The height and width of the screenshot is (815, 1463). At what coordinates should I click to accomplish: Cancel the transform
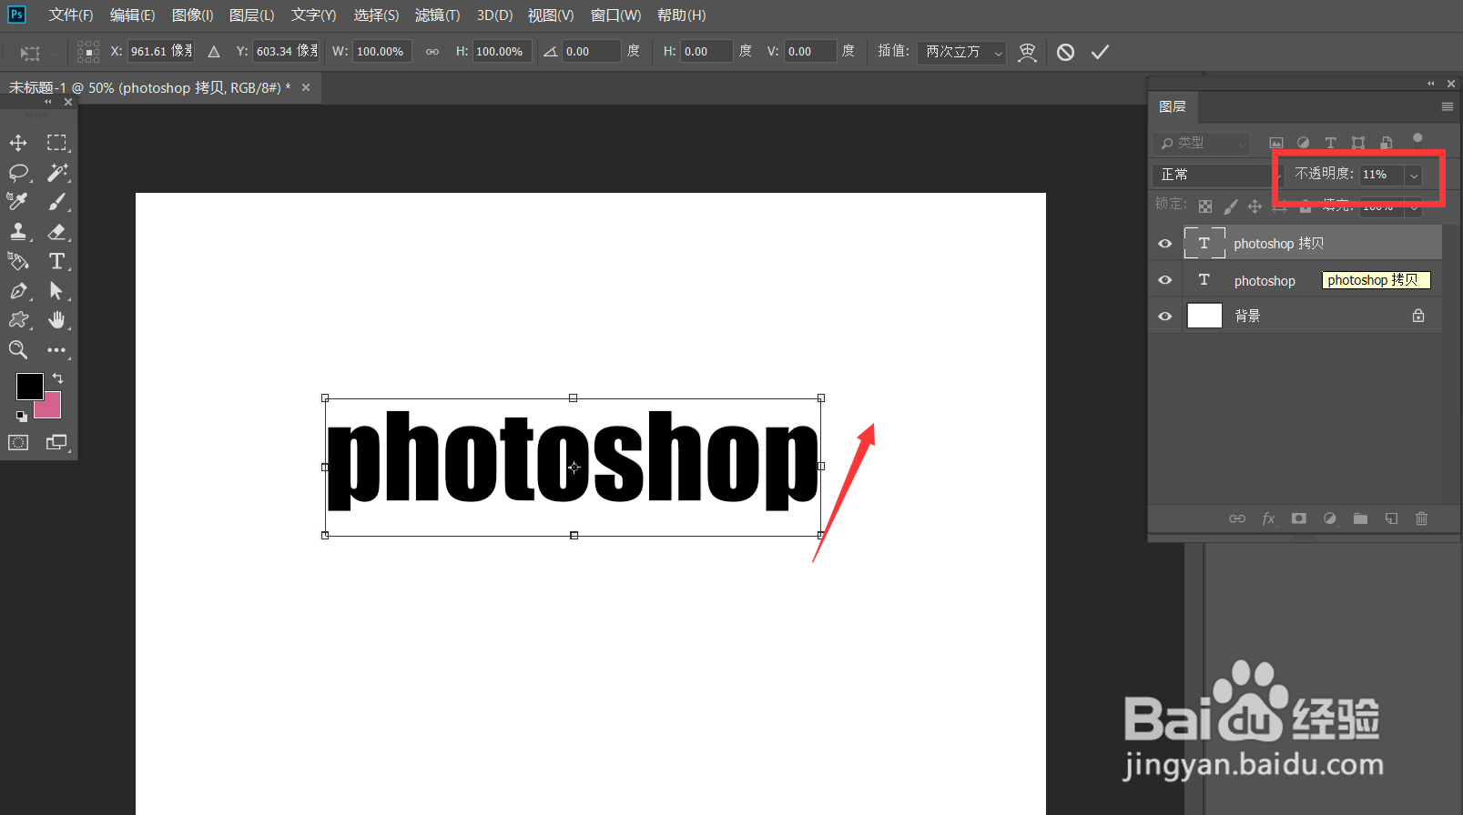click(x=1065, y=52)
